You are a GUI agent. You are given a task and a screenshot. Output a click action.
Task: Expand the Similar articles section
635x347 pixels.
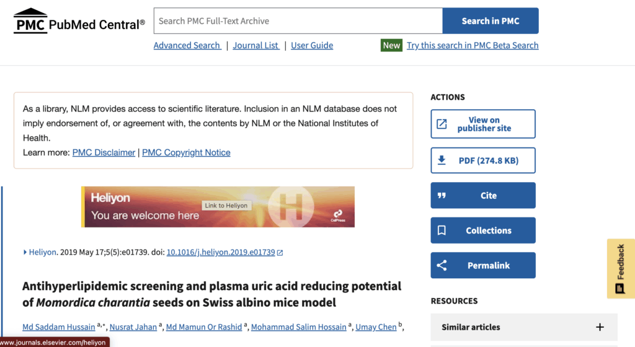tap(599, 327)
